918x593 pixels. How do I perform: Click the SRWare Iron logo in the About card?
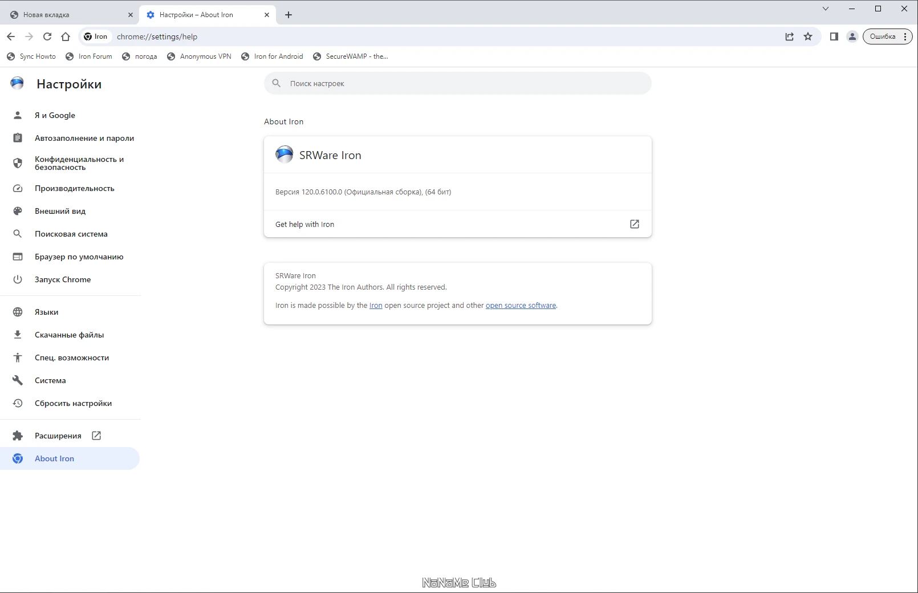(284, 155)
